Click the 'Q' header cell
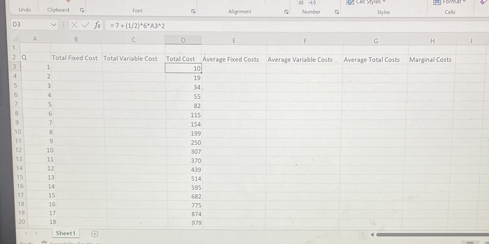489x244 pixels. (x=35, y=57)
